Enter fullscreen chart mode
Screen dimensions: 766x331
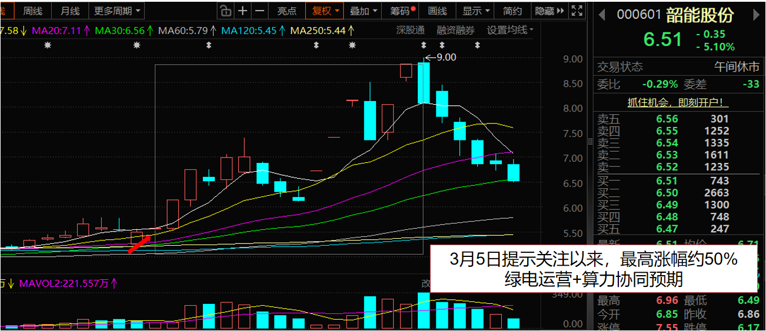click(578, 11)
